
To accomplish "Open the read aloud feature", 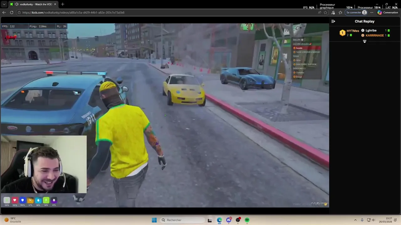I will [x=319, y=12].
